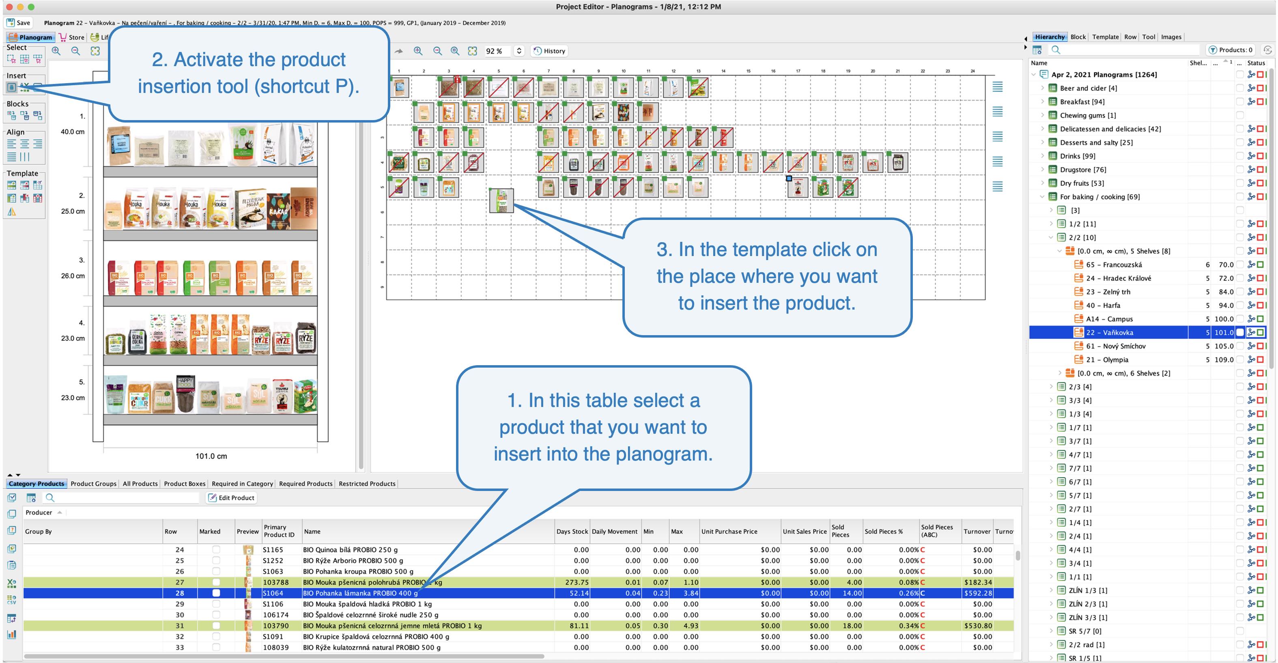Toggle Marked checkbox for row 25
The width and height of the screenshot is (1278, 663).
[x=216, y=560]
